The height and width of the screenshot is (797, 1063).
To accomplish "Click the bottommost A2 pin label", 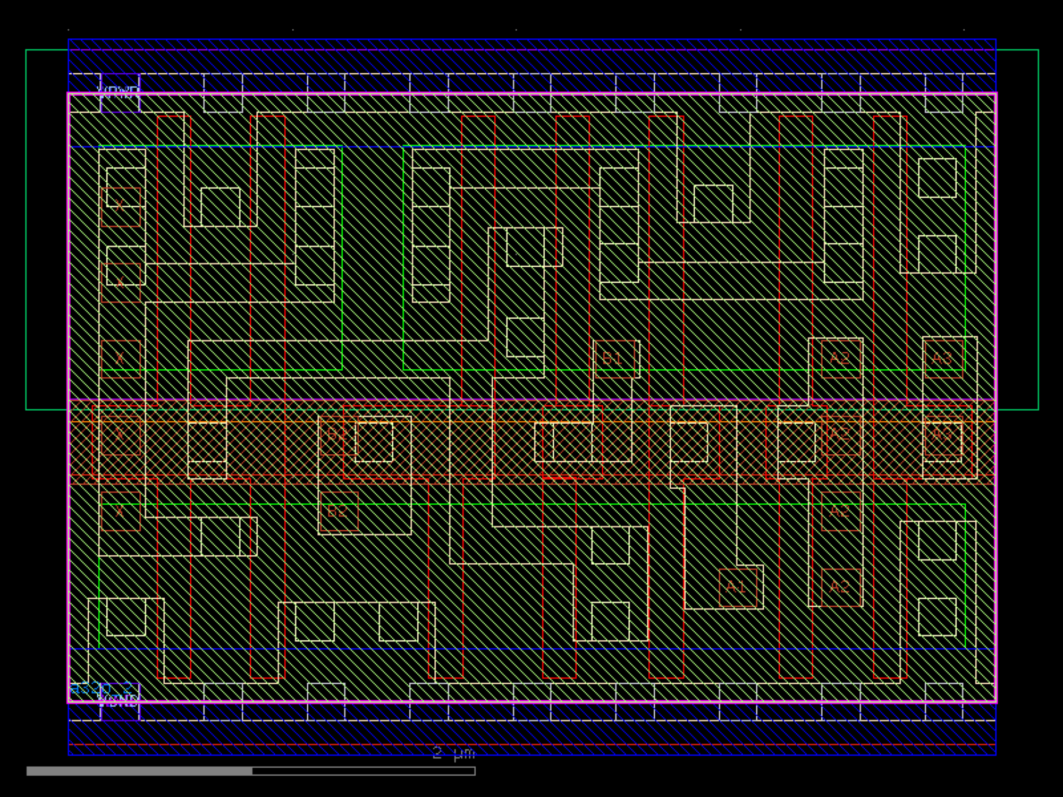I will click(x=840, y=587).
